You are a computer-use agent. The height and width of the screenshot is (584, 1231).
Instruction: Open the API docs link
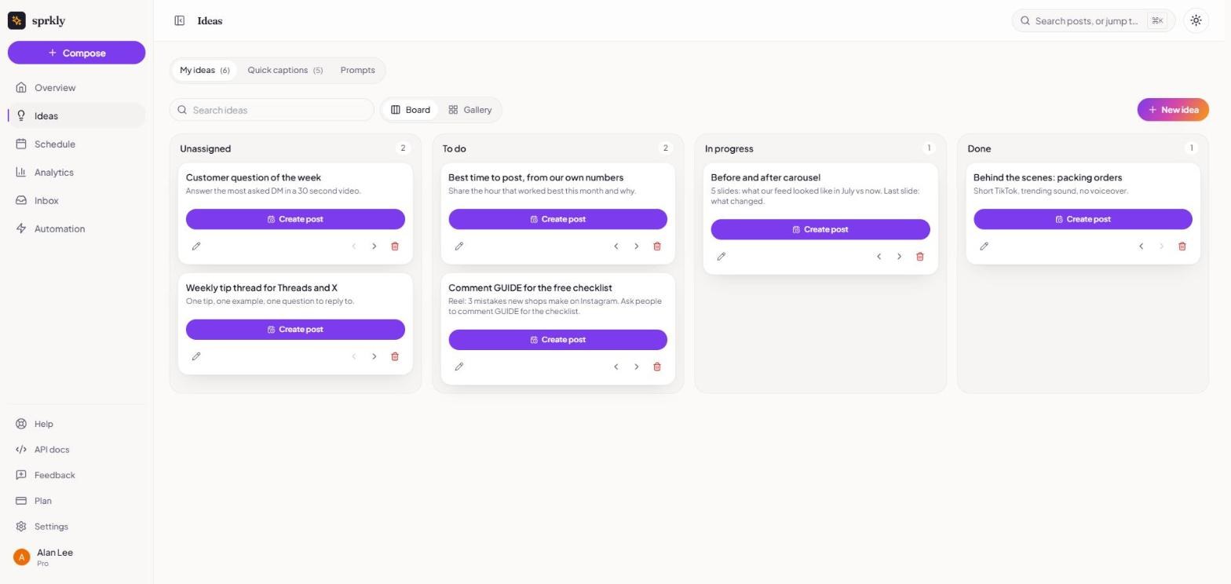coord(77,450)
